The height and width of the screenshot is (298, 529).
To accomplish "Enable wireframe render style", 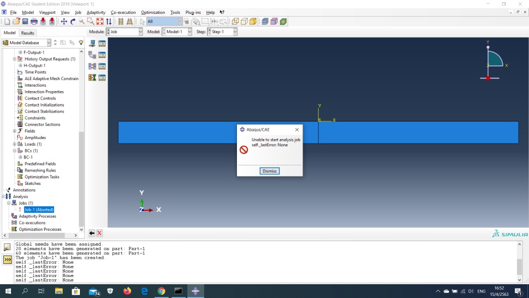I will click(235, 22).
